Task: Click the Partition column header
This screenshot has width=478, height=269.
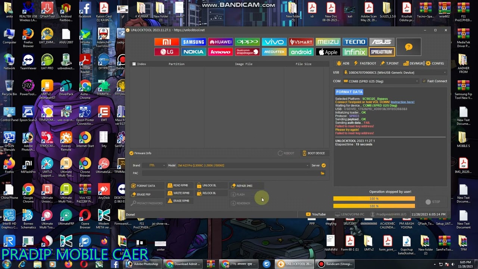Action: [177, 64]
